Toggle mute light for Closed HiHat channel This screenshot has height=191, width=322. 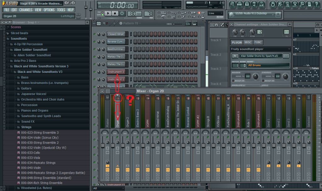pyautogui.click(x=94, y=34)
